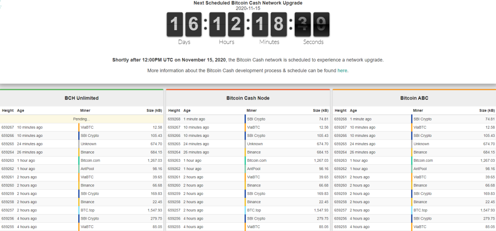The image size is (496, 231).
Task: Click size 674.70 in the BCH Unlimited table
Action: [156, 144]
